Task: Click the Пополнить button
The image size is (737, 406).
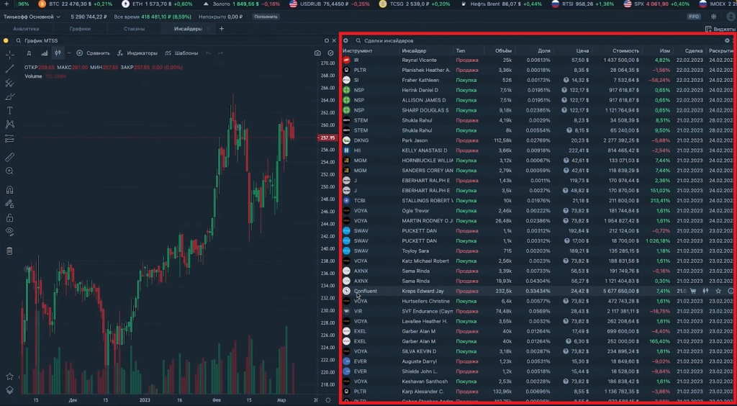Action: tap(266, 17)
